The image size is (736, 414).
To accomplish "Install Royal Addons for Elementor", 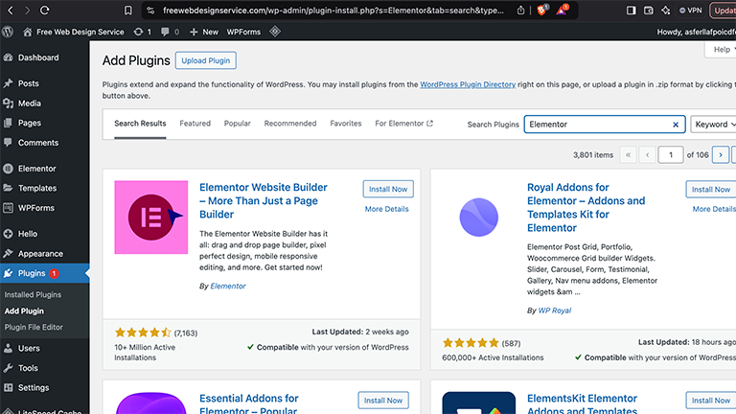I will click(x=711, y=189).
